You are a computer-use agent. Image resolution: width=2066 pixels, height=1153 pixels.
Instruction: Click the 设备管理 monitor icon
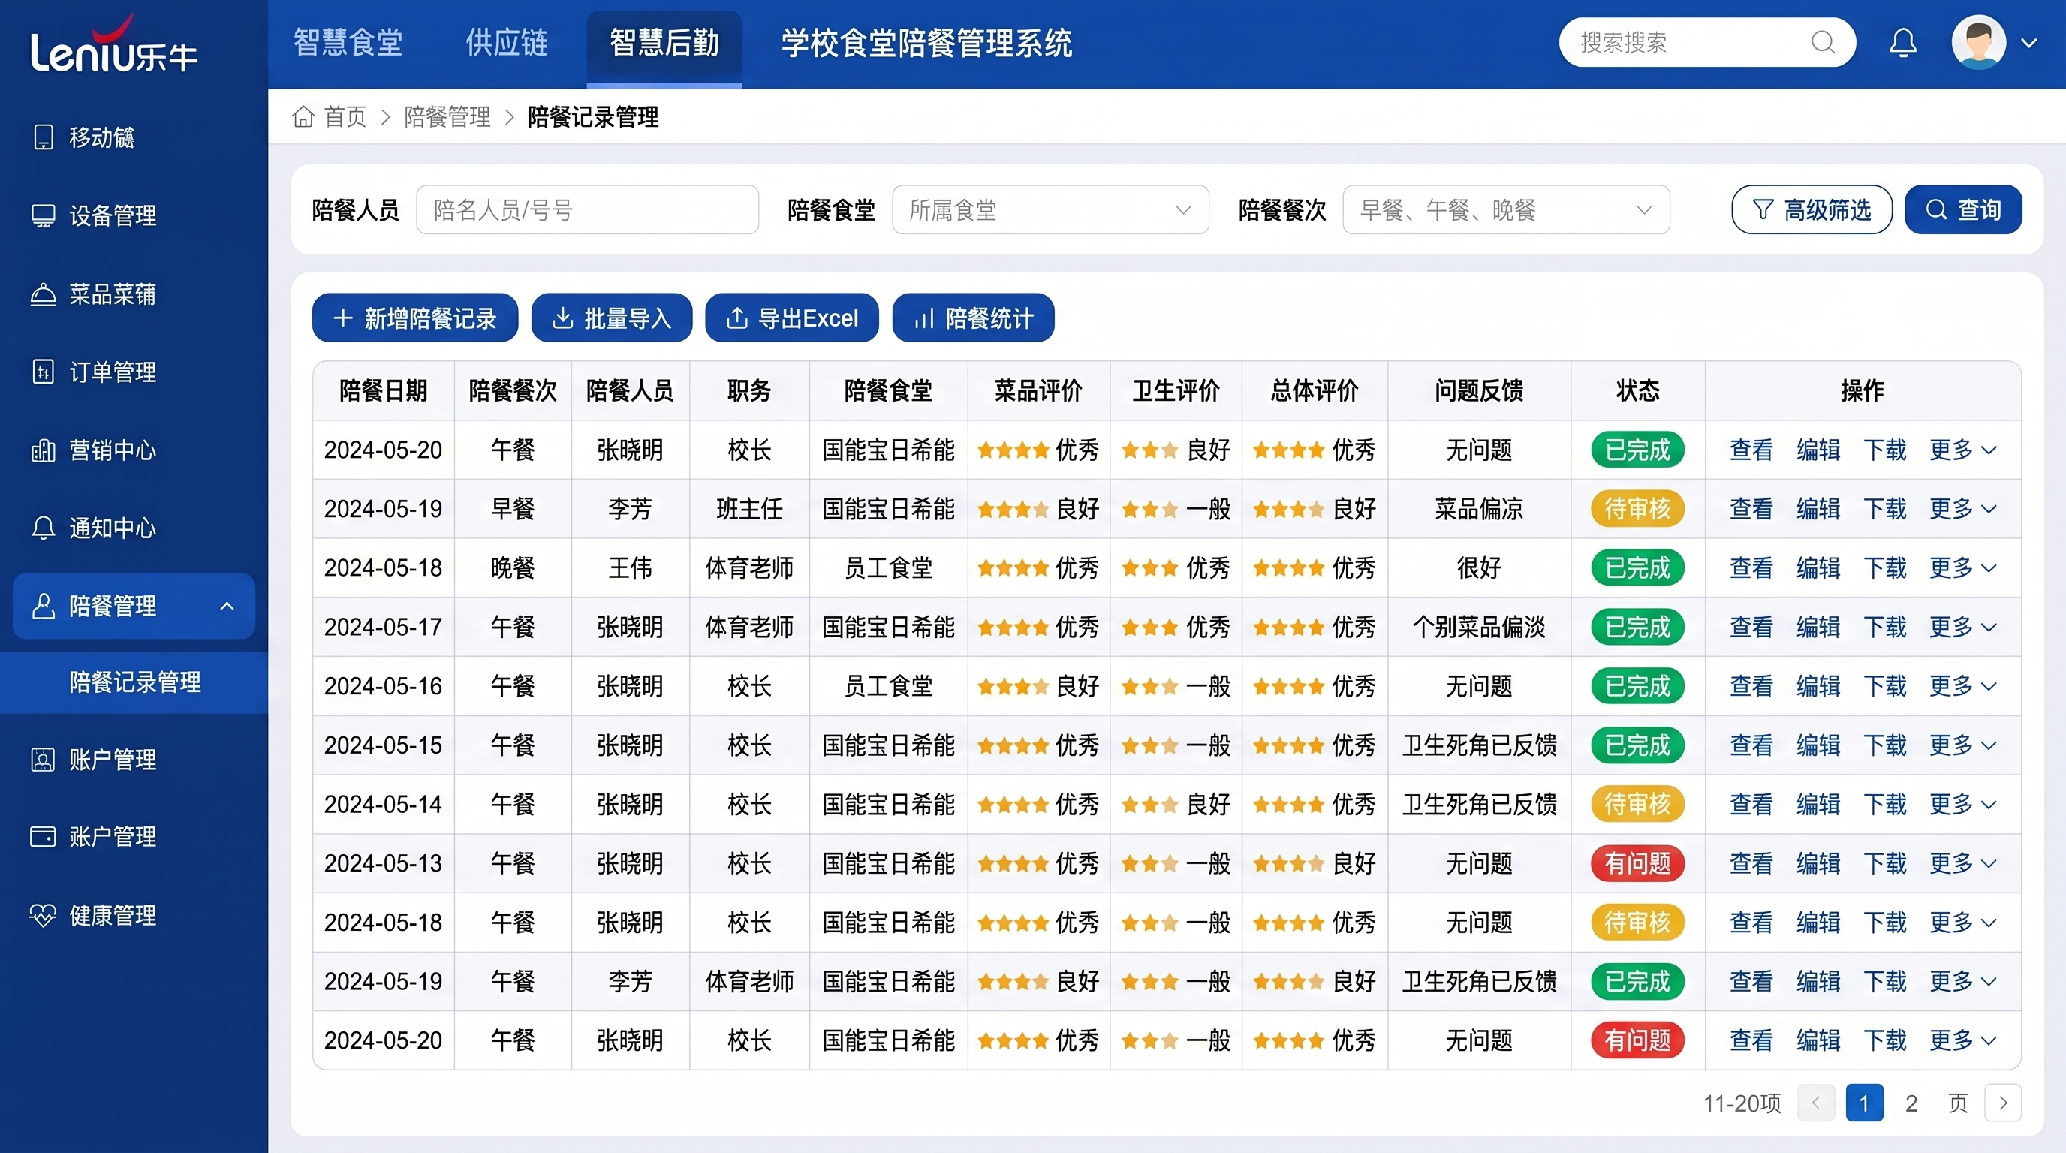pos(44,215)
